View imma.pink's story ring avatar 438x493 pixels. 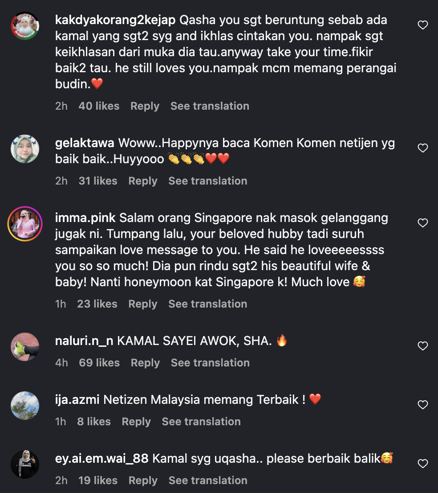coord(25,224)
